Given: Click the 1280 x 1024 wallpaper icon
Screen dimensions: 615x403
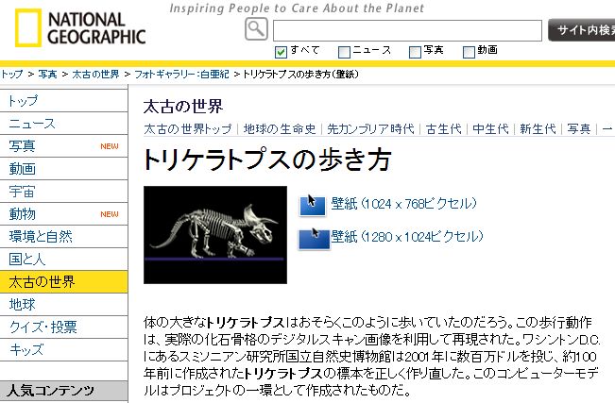Looking at the screenshot, I should click(x=314, y=238).
